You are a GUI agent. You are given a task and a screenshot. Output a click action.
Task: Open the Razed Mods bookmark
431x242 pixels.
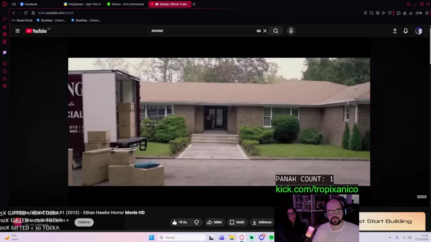coord(22,20)
